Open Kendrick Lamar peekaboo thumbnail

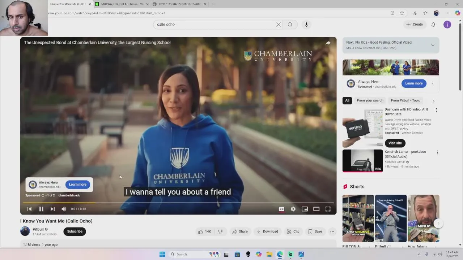point(362,161)
